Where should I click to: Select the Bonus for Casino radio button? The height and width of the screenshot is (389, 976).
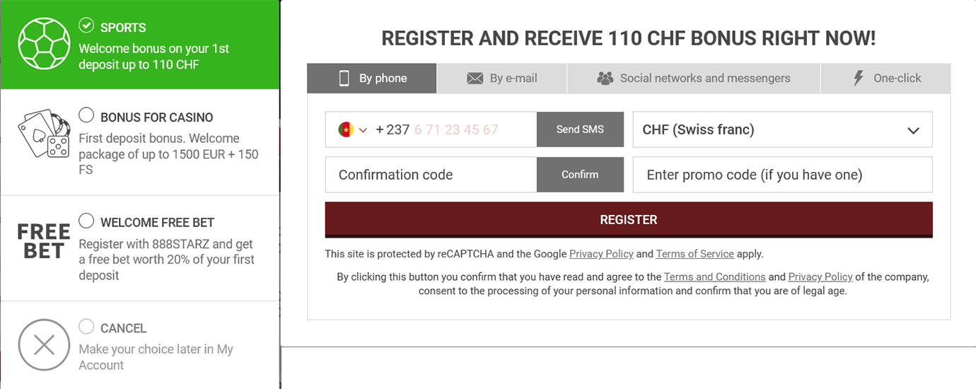[86, 115]
